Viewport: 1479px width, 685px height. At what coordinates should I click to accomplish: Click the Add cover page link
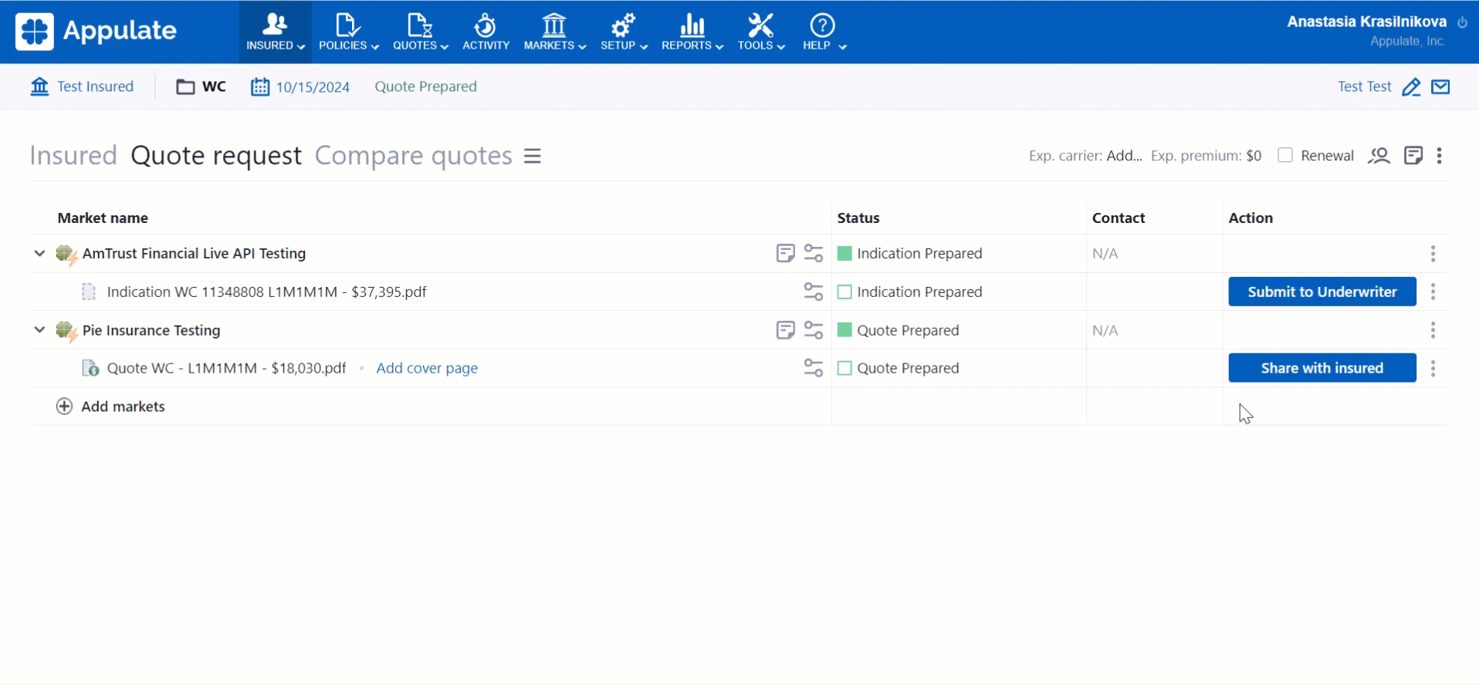pos(427,368)
